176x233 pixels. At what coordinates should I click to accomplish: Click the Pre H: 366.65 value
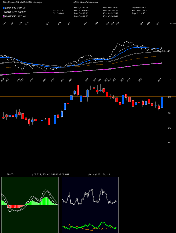pos(111,11)
